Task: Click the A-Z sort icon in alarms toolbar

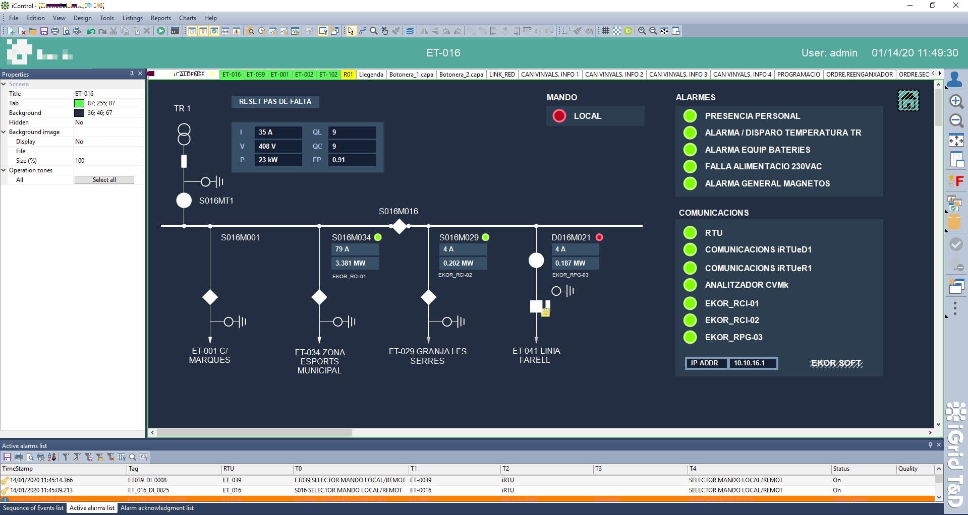Action: click(x=51, y=457)
